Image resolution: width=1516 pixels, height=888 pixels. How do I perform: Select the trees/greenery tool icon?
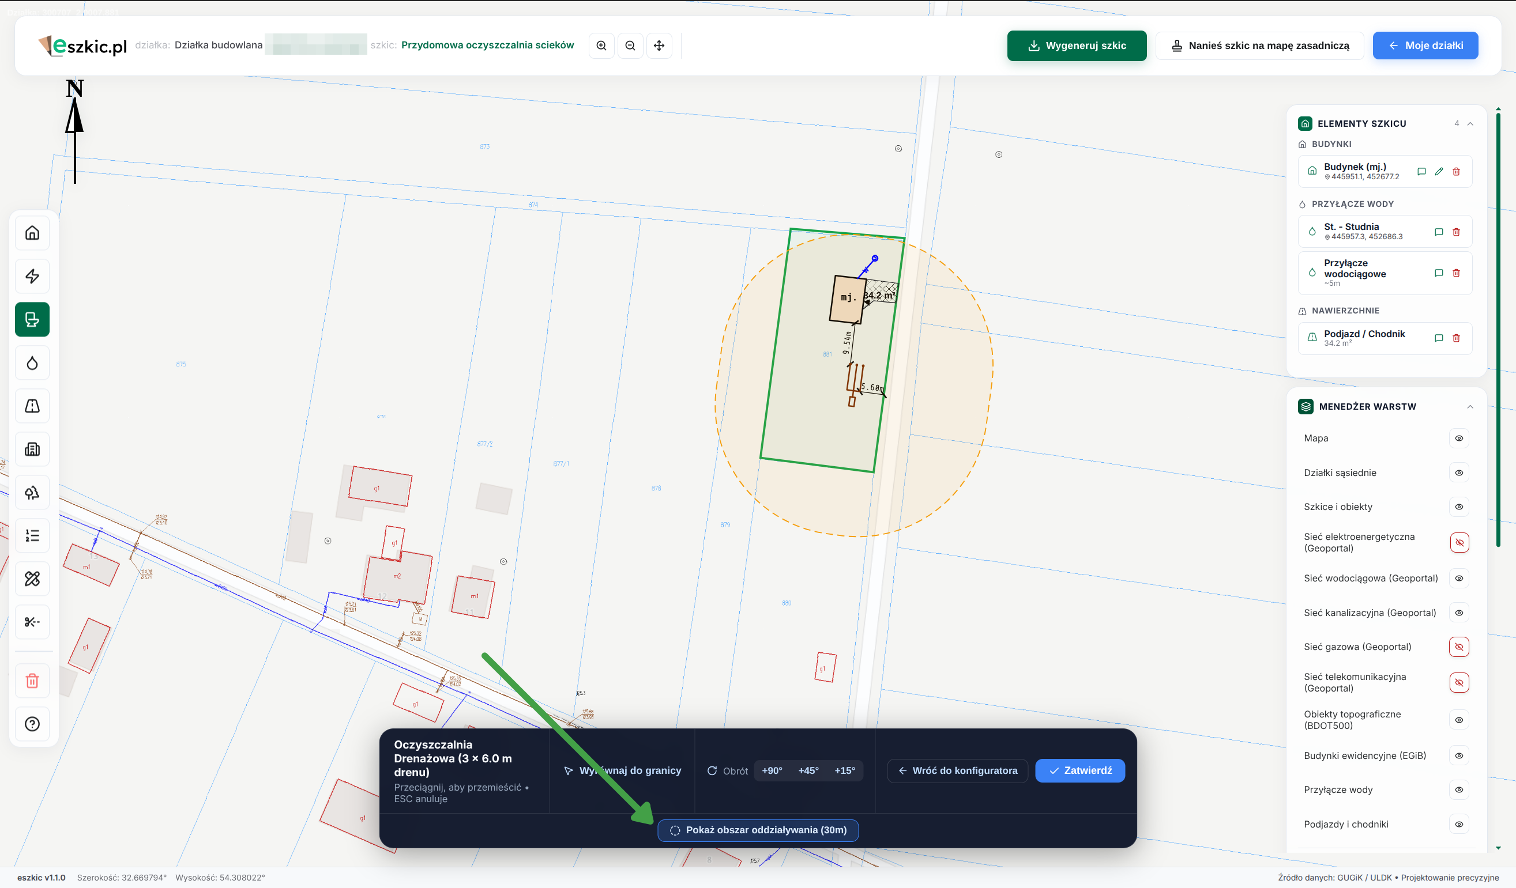[x=32, y=492]
